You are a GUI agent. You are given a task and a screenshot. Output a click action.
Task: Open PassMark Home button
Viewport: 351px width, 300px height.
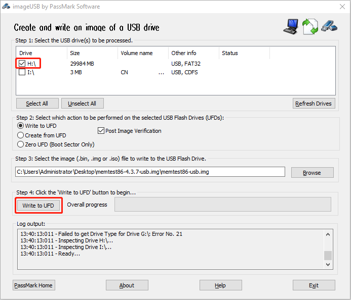coord(34,285)
